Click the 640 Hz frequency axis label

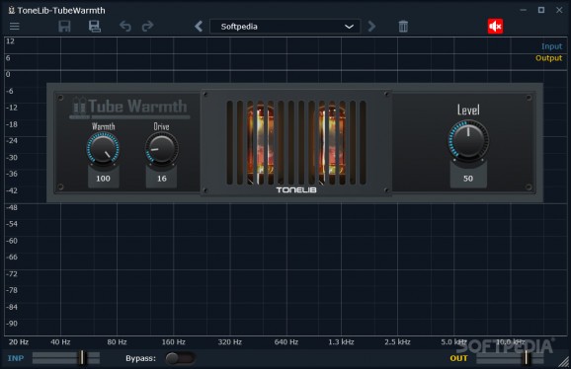pos(286,341)
